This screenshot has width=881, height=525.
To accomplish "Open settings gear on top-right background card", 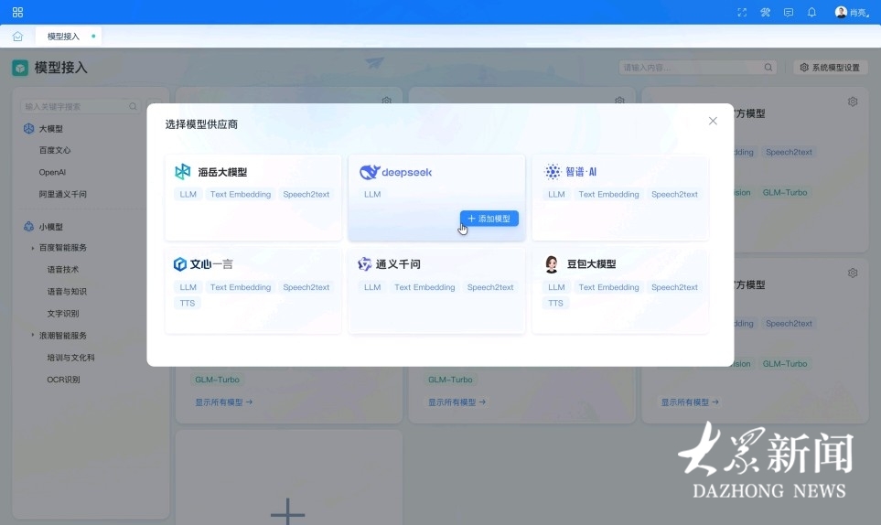I will click(x=853, y=102).
